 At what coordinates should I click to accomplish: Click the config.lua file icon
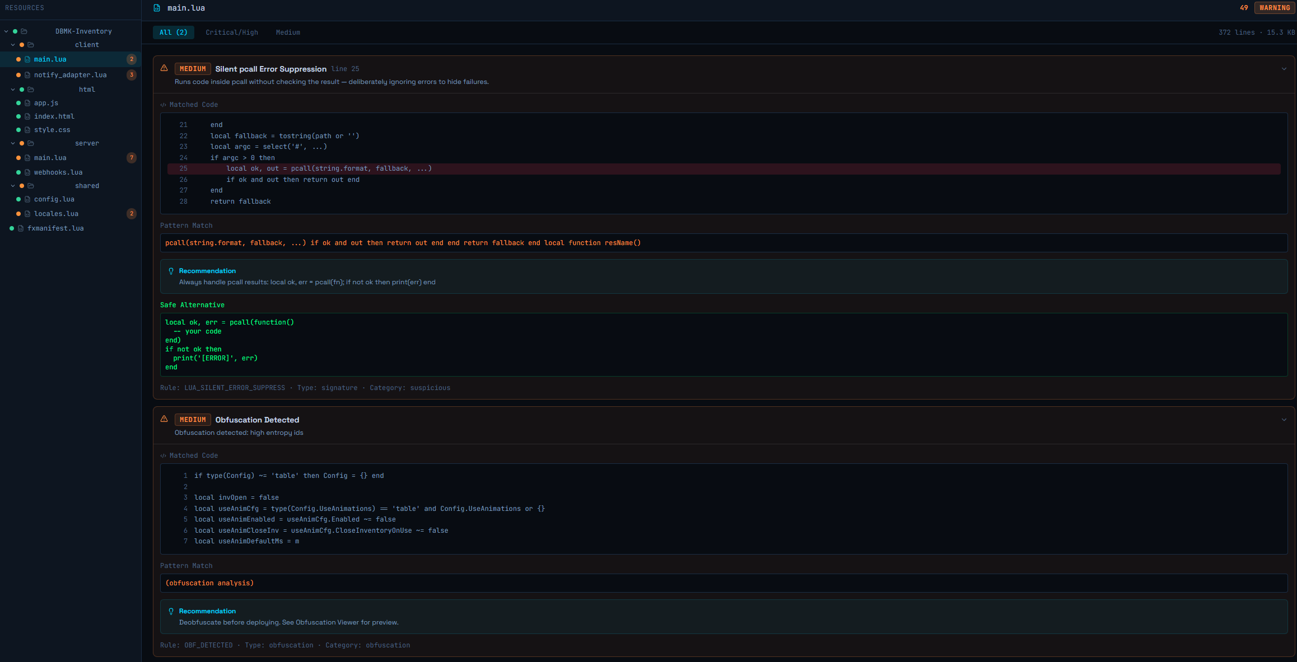(x=27, y=199)
